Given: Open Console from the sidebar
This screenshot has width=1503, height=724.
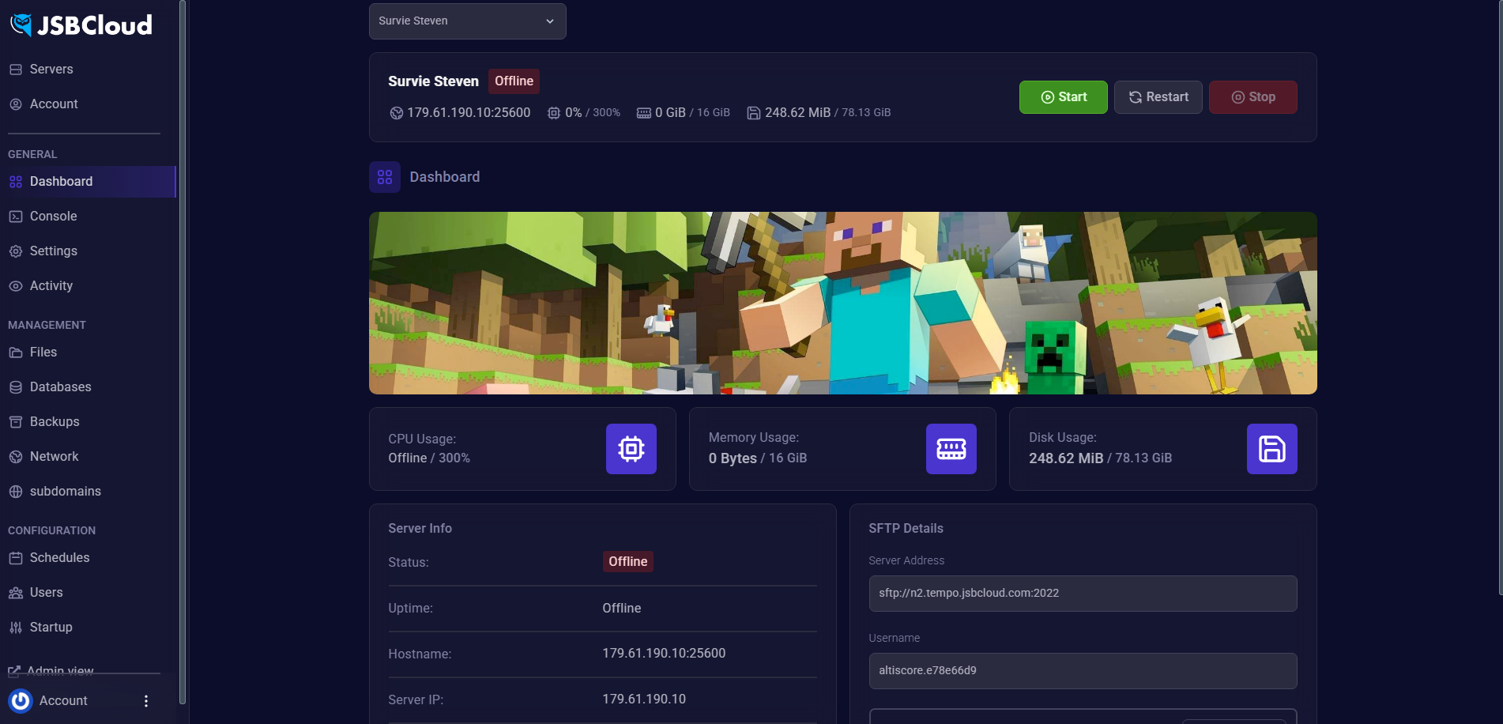Looking at the screenshot, I should tap(53, 216).
